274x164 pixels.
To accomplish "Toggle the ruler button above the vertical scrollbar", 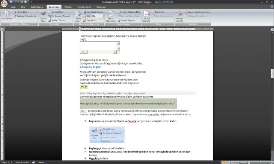I will (272, 29).
